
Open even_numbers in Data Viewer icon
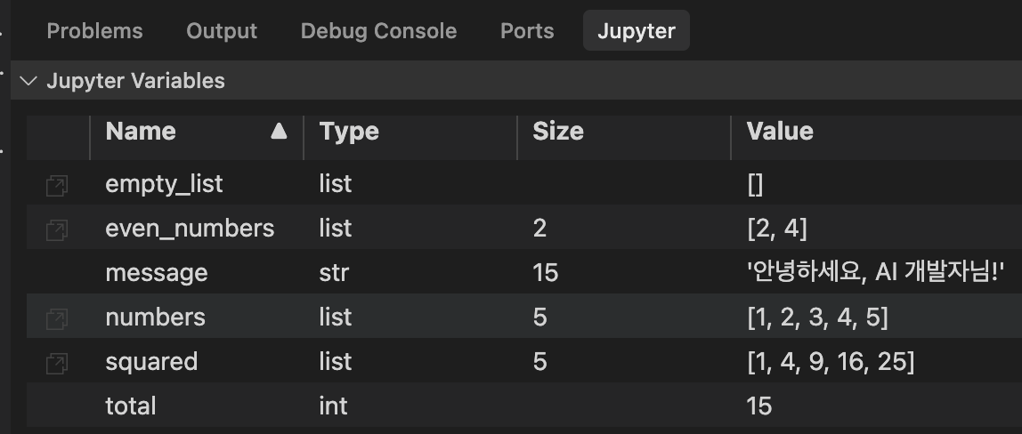pos(57,229)
